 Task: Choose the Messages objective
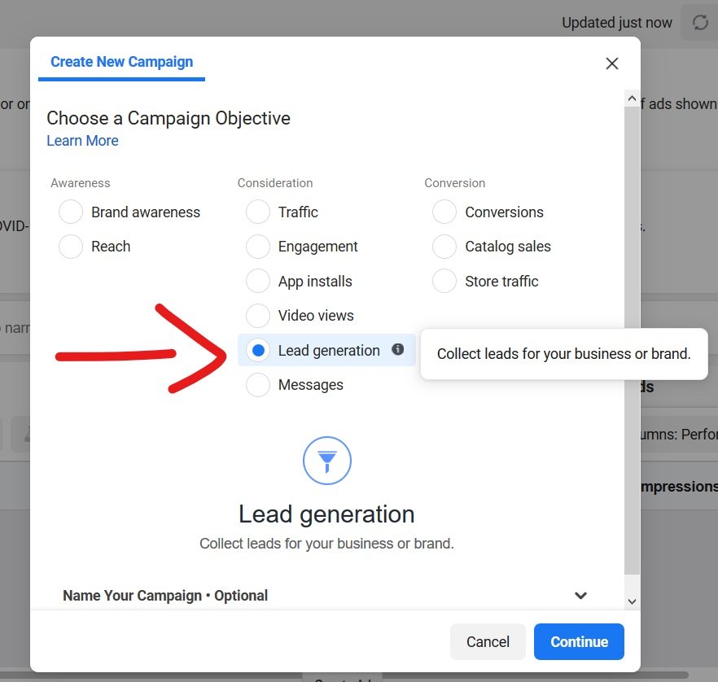coord(258,385)
